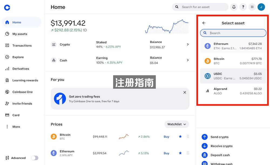Viewport: 270px width, 165px height.
Task: Click the Crypto chart icon
Action: click(54, 44)
